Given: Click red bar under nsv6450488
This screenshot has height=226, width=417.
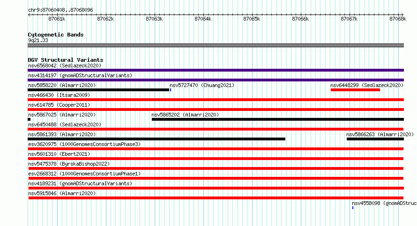Looking at the screenshot, I should pyautogui.click(x=216, y=129).
